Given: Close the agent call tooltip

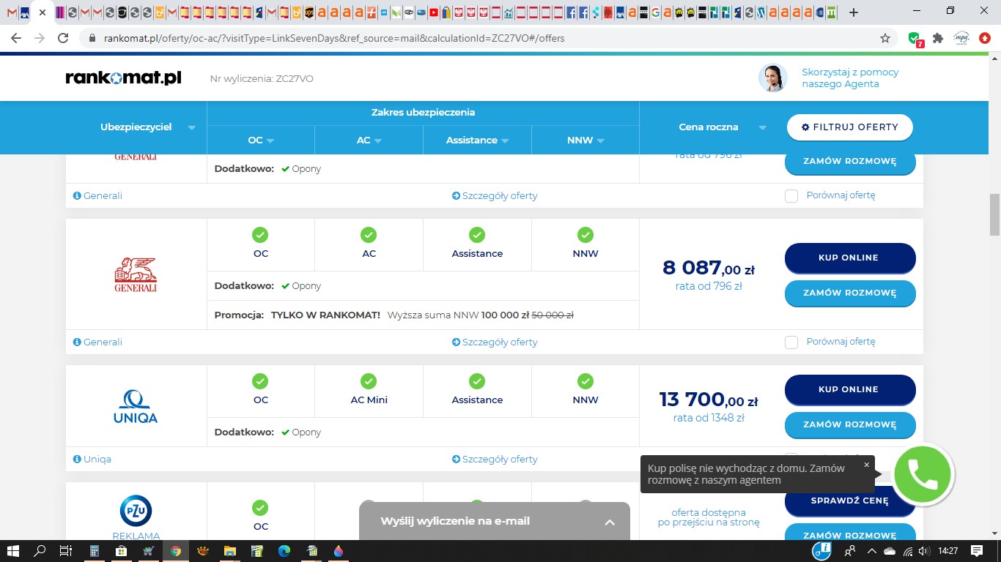Looking at the screenshot, I should pos(866,465).
